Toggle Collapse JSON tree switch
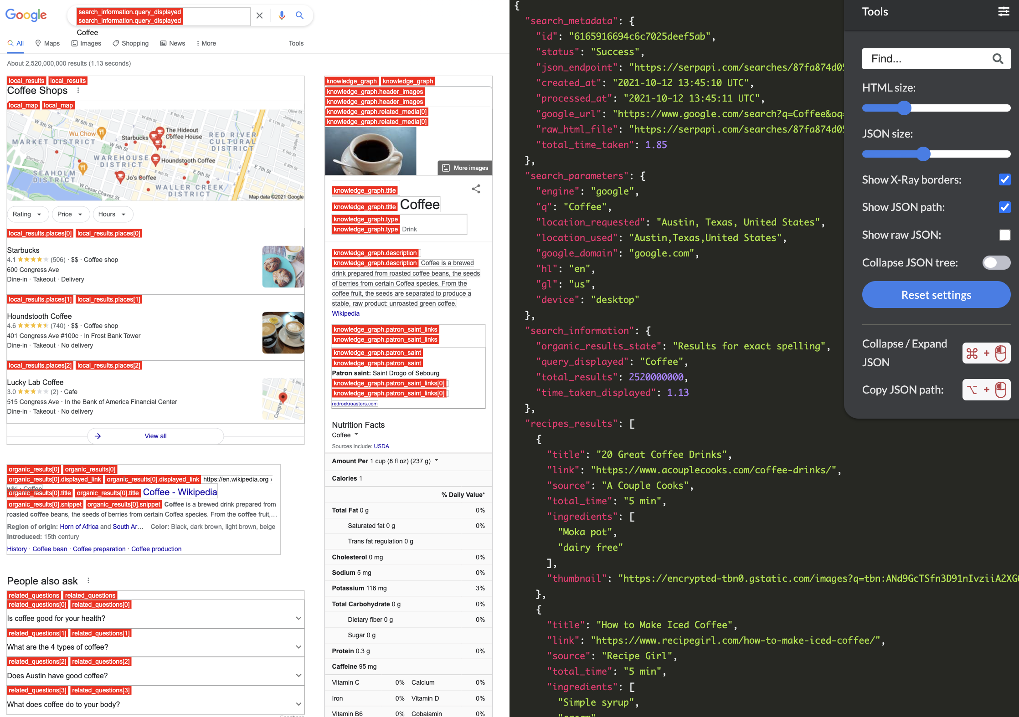 [996, 263]
